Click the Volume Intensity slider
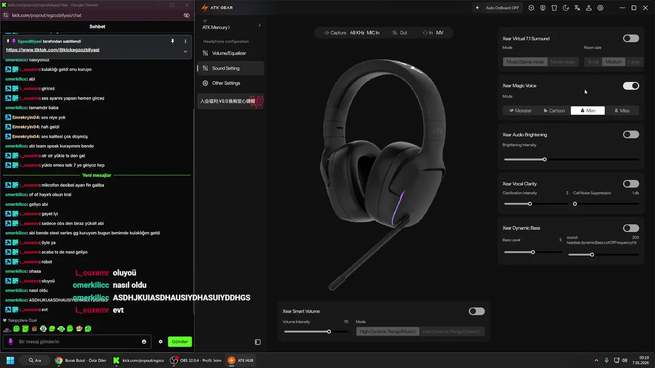Screen dimensions: 655x368 pyautogui.click(x=316, y=332)
